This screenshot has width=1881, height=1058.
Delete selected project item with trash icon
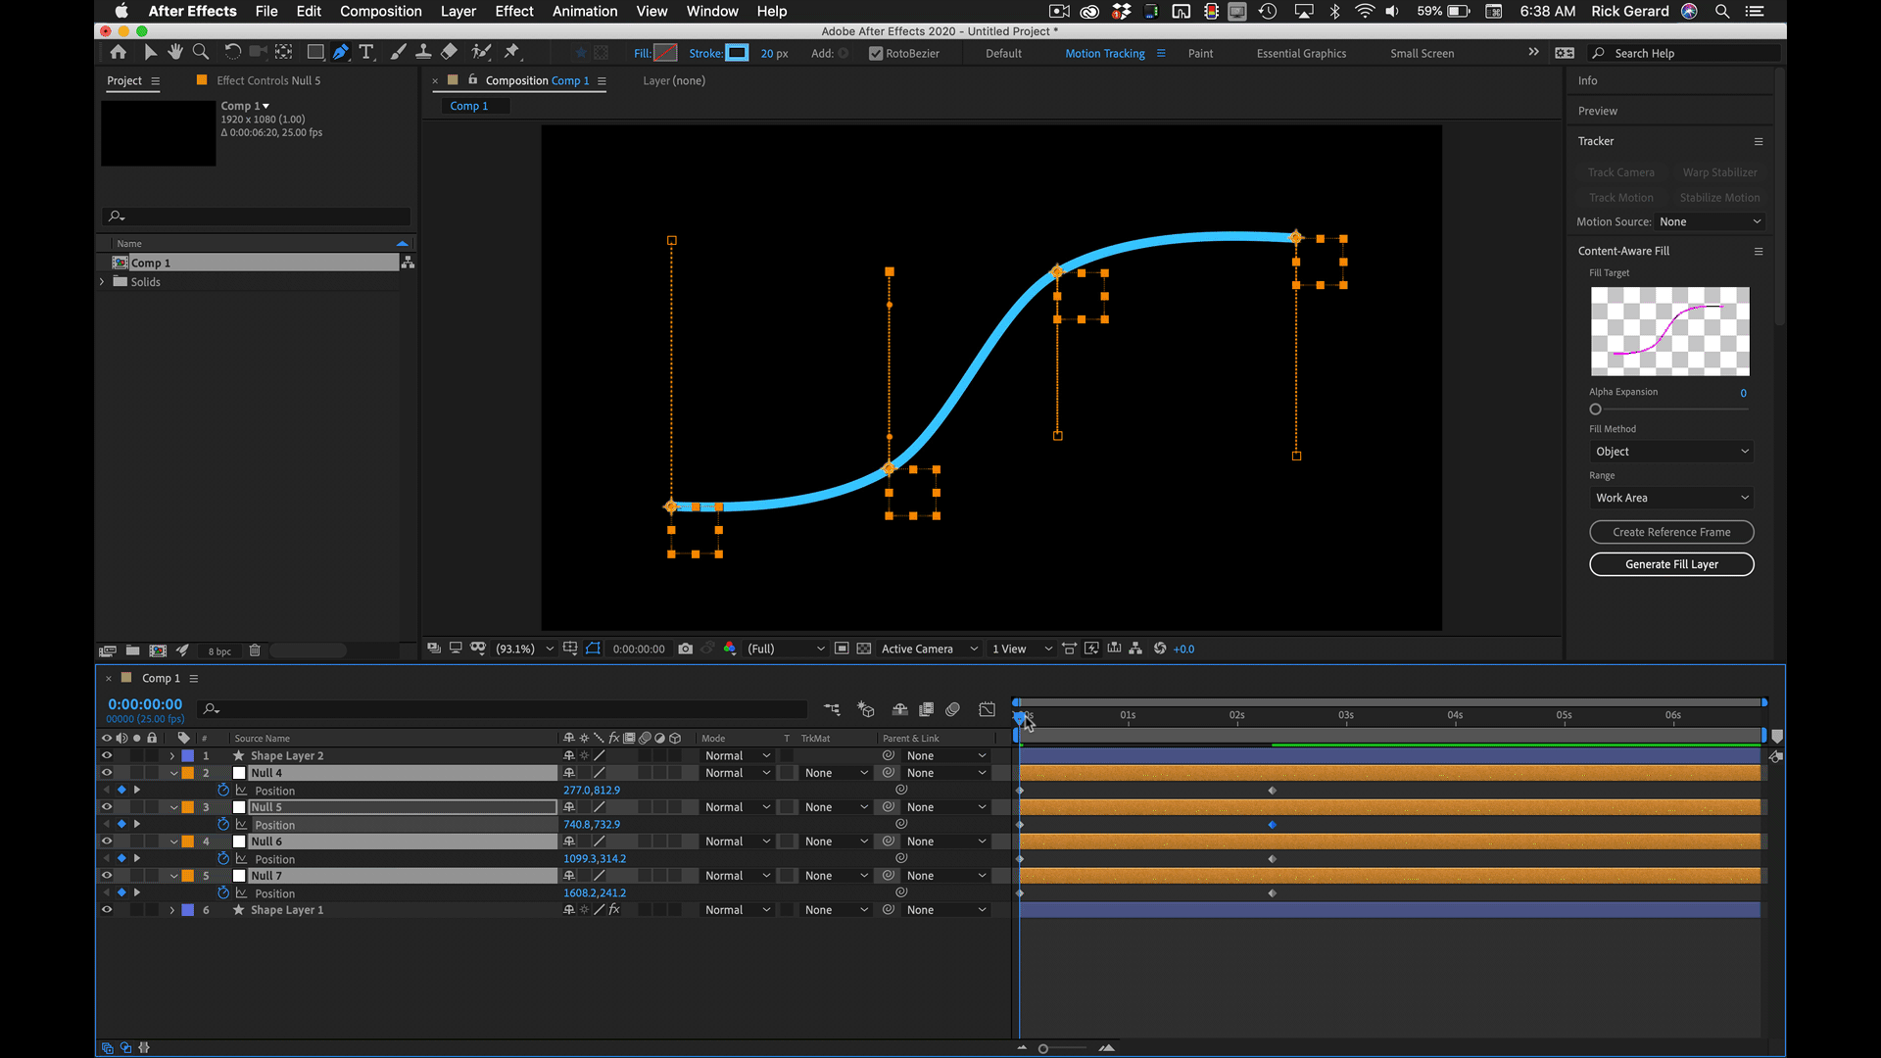pos(255,650)
